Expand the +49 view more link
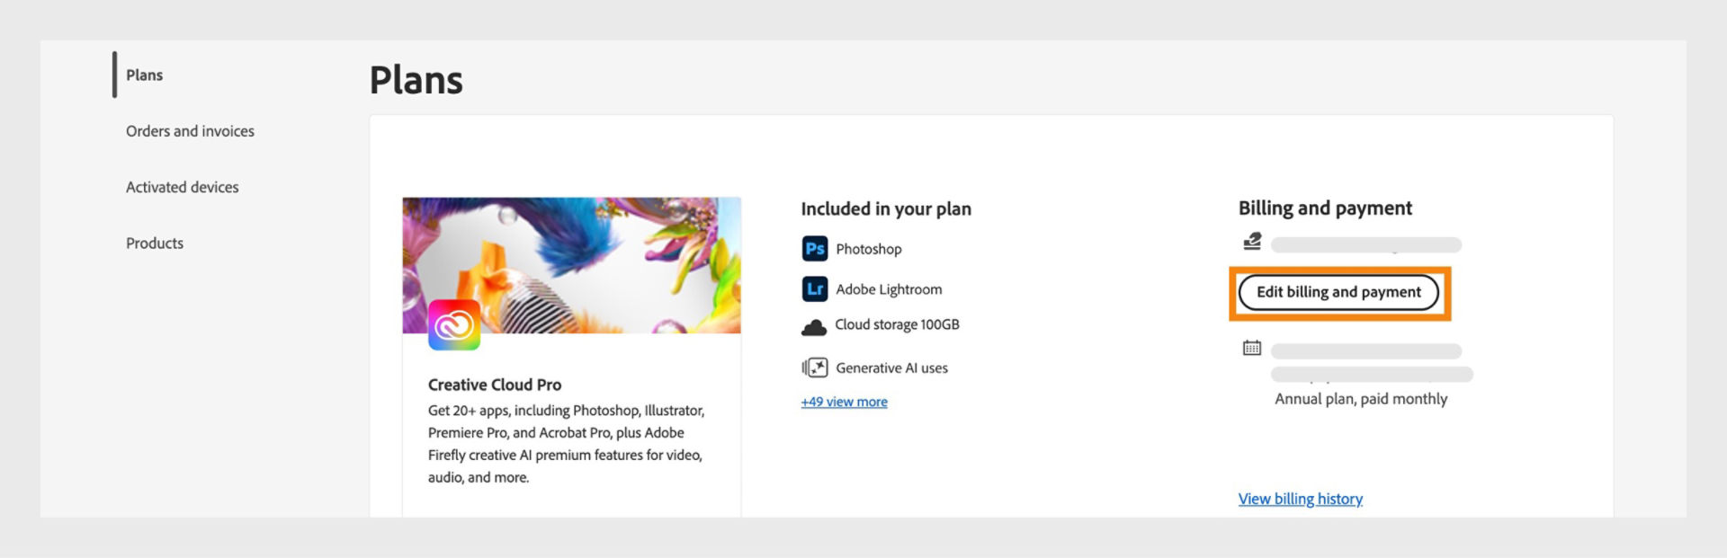The height and width of the screenshot is (558, 1727). click(x=844, y=402)
